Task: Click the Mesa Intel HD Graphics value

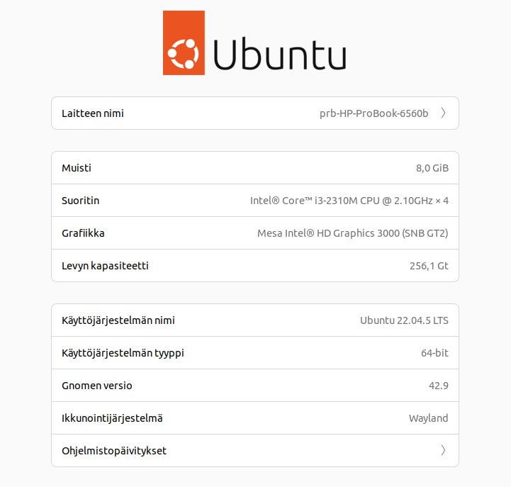Action: (352, 233)
